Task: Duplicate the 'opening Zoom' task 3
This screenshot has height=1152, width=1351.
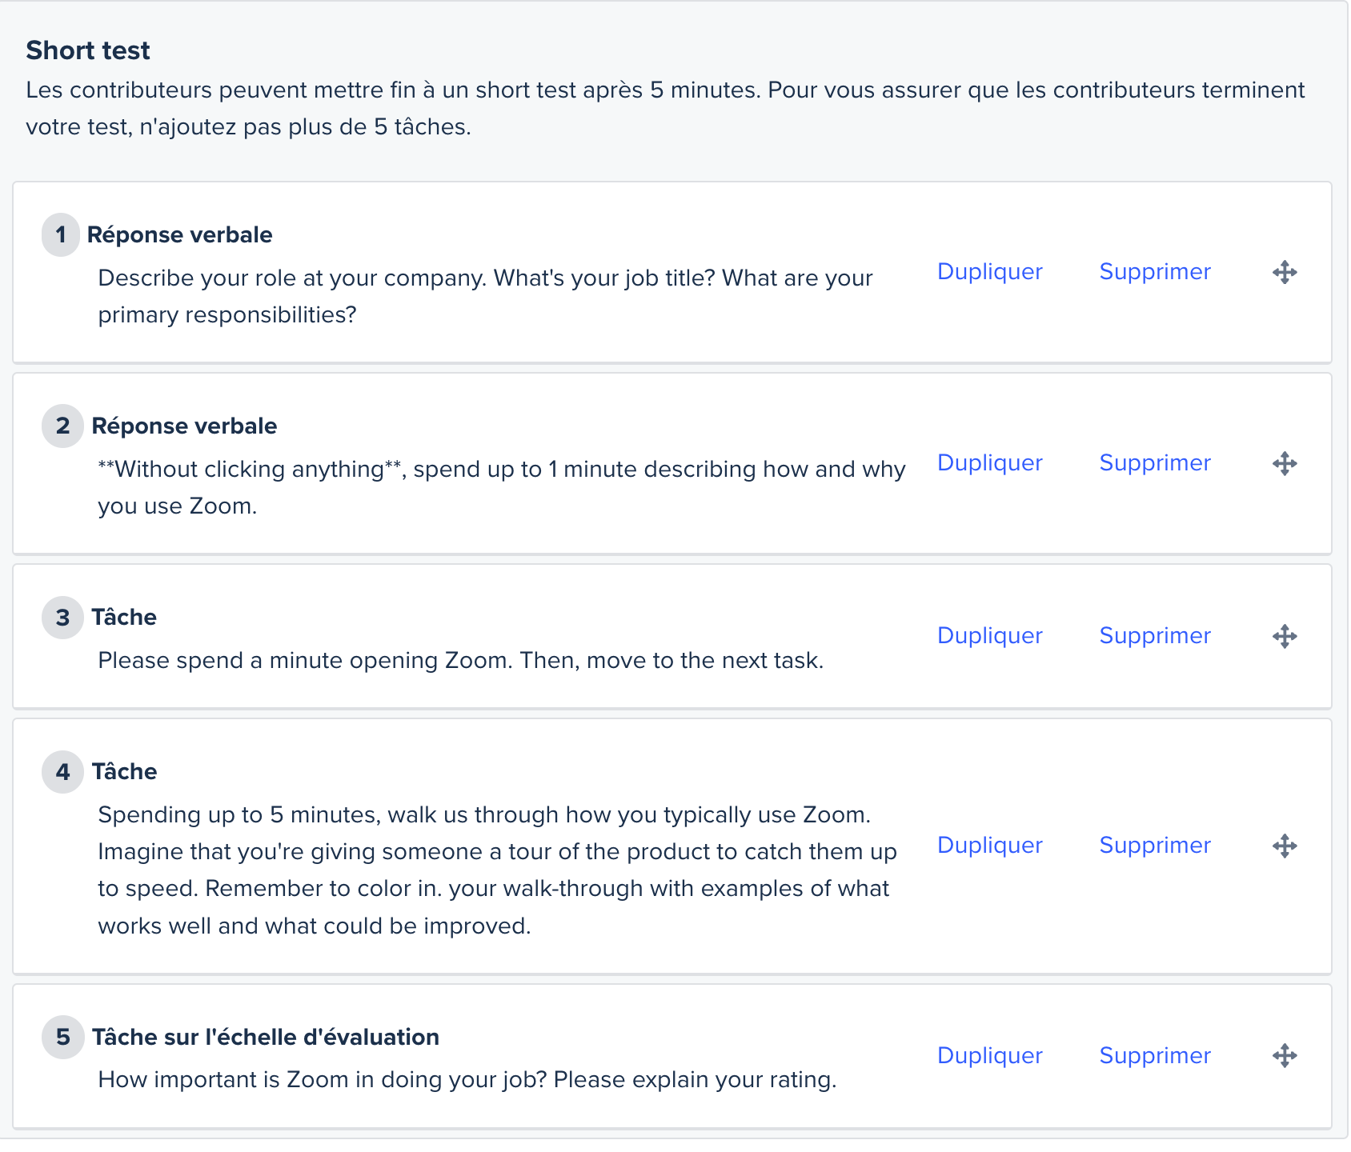Action: click(989, 636)
